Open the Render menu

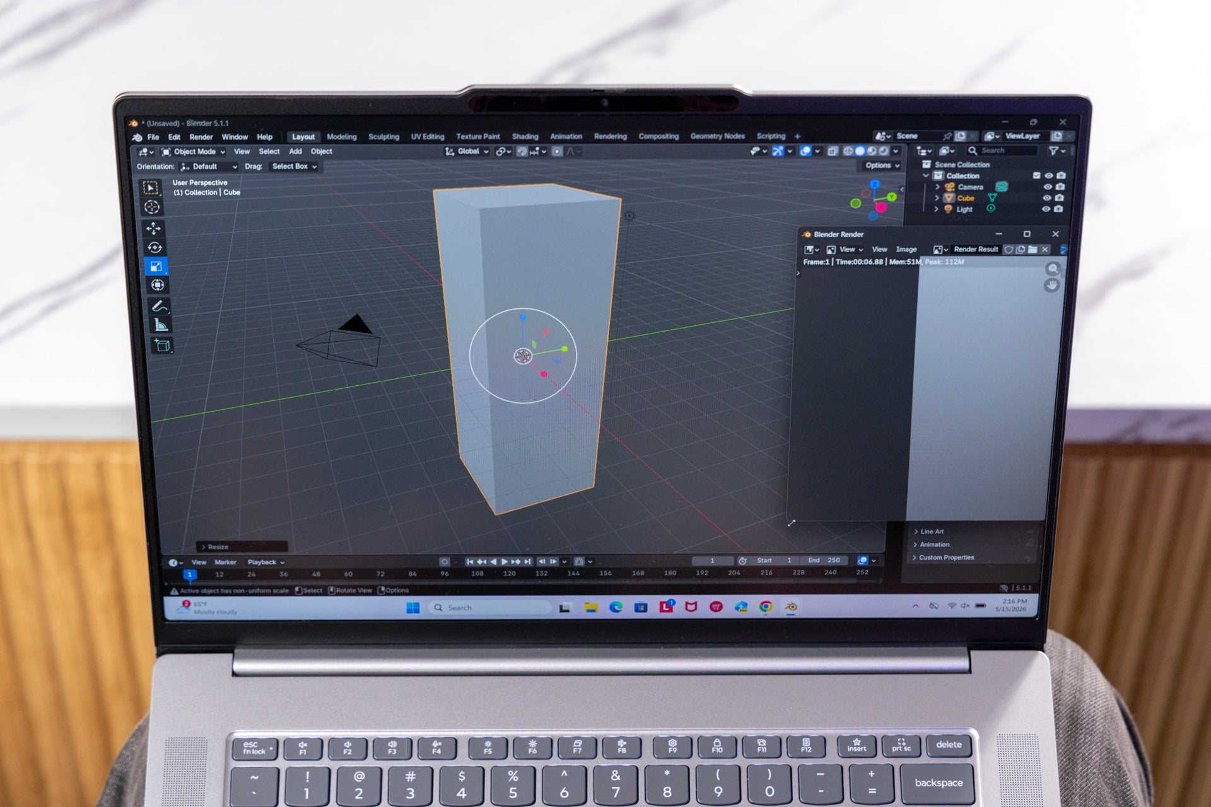[x=201, y=137]
